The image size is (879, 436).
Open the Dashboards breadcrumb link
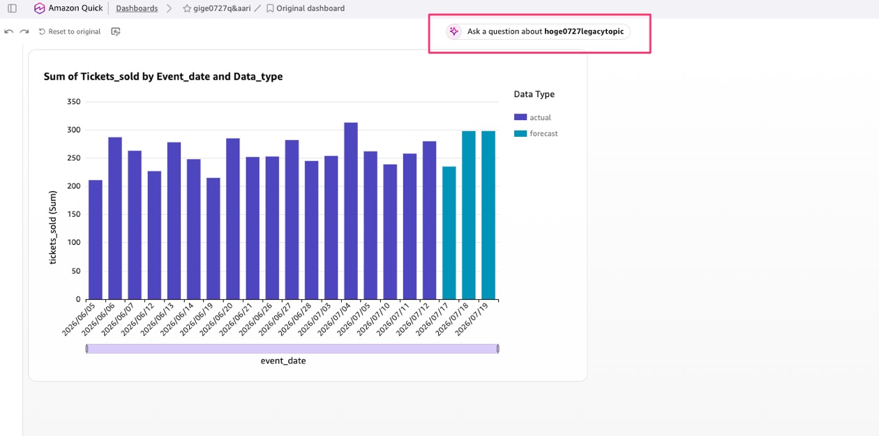click(137, 8)
